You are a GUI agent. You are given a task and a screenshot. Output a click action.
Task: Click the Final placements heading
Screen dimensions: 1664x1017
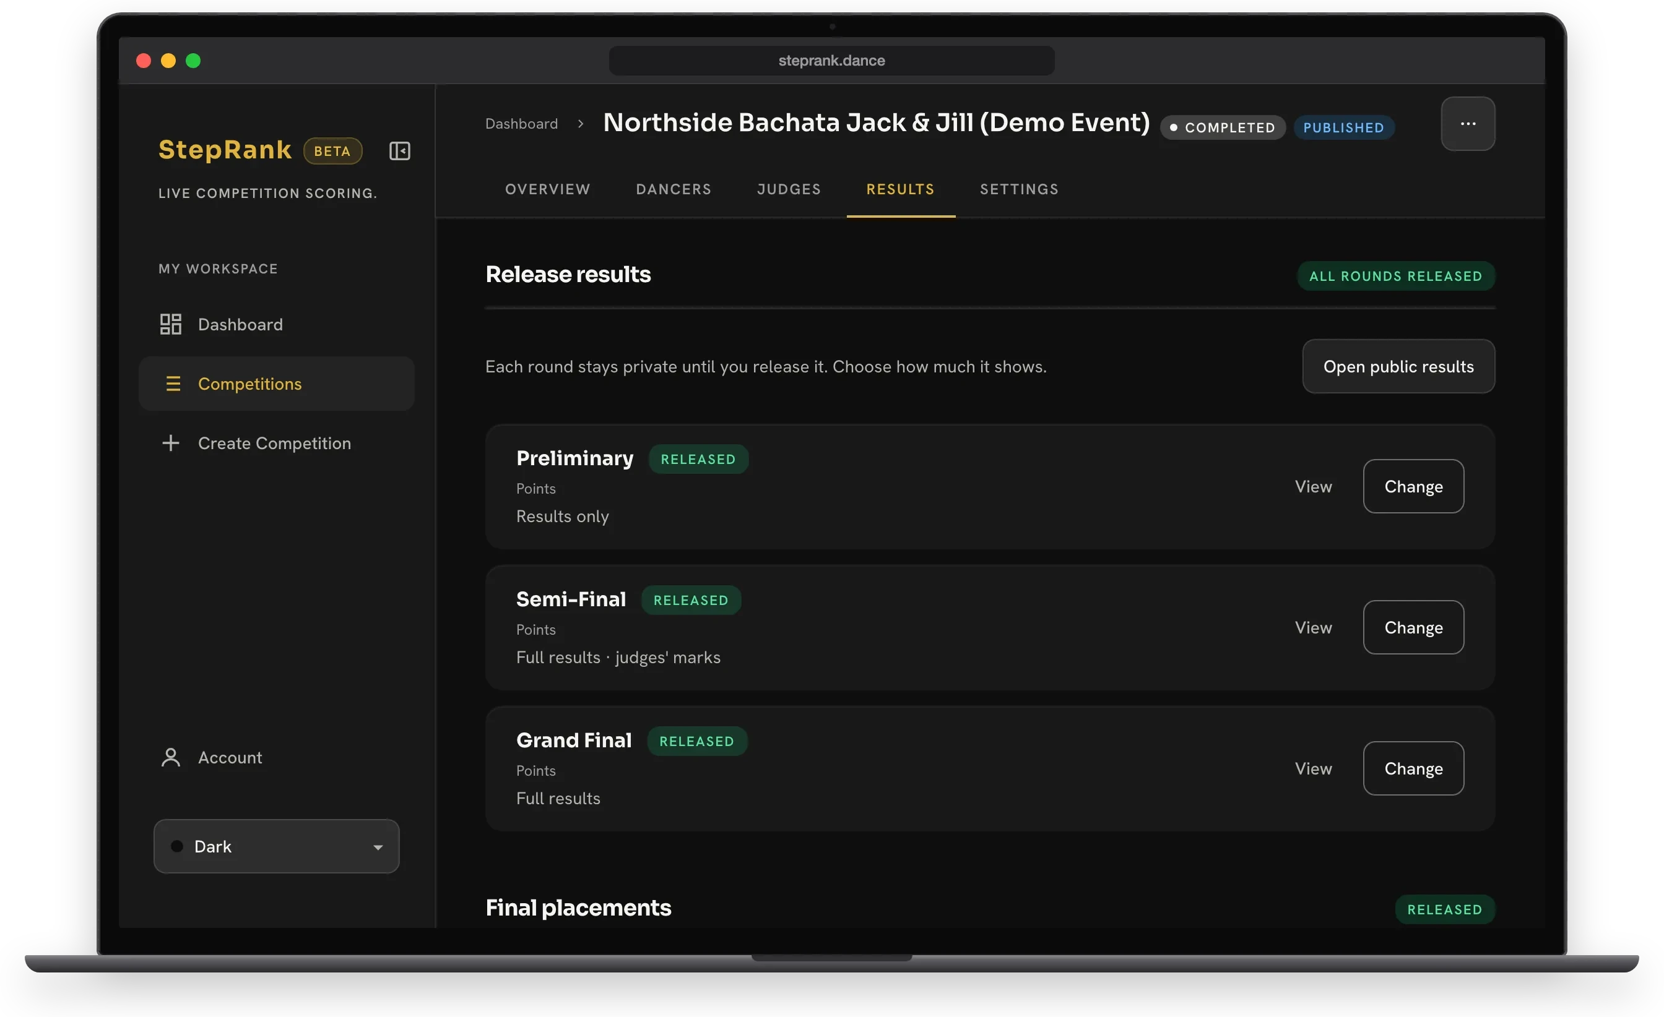[x=579, y=908]
